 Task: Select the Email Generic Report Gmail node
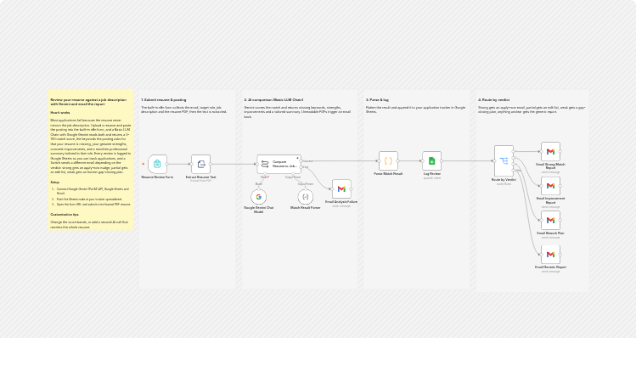pos(550,255)
